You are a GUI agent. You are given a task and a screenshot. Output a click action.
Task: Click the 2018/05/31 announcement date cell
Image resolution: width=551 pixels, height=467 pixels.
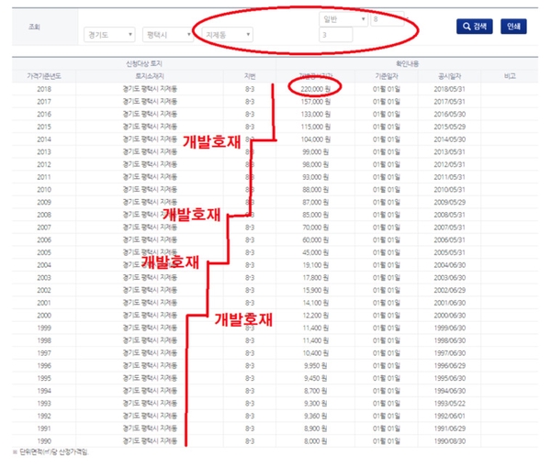coord(453,88)
